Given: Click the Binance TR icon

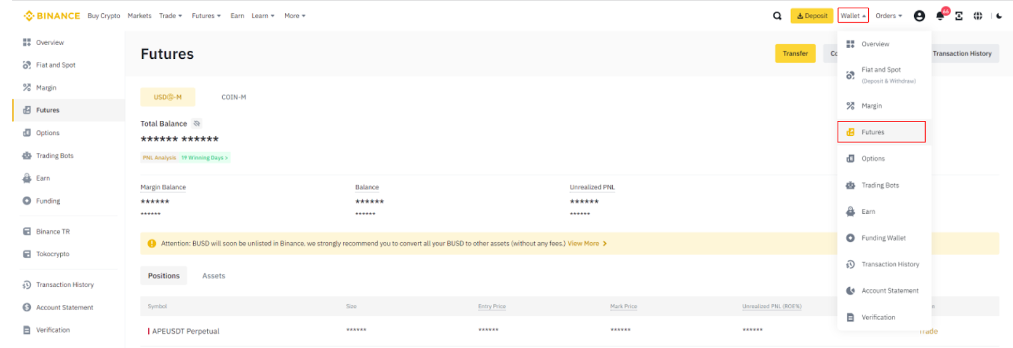Looking at the screenshot, I should (x=27, y=232).
